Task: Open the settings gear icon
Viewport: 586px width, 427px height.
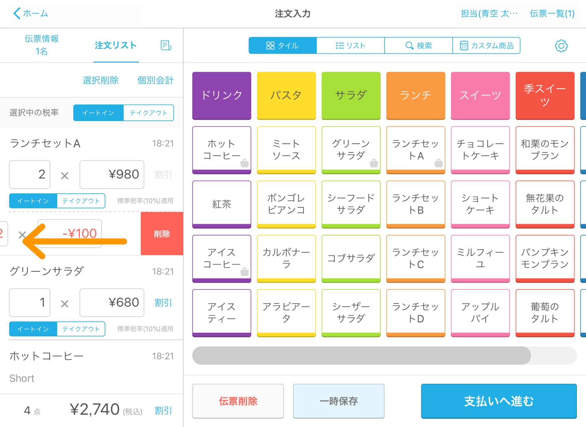Action: pyautogui.click(x=561, y=46)
